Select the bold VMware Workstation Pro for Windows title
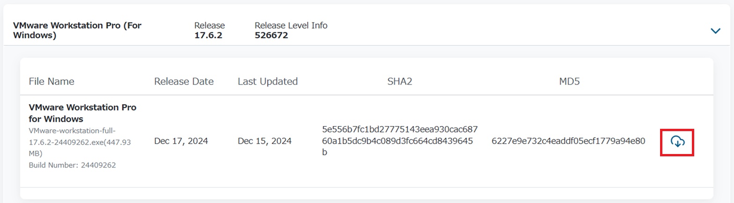 click(x=82, y=113)
